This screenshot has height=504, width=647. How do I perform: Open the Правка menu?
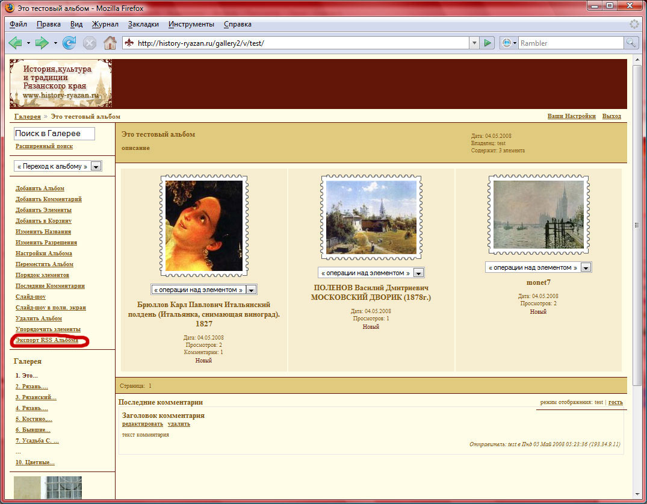[49, 24]
